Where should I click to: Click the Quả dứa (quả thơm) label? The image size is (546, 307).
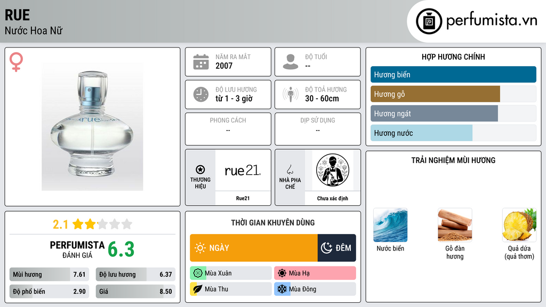coord(519,252)
